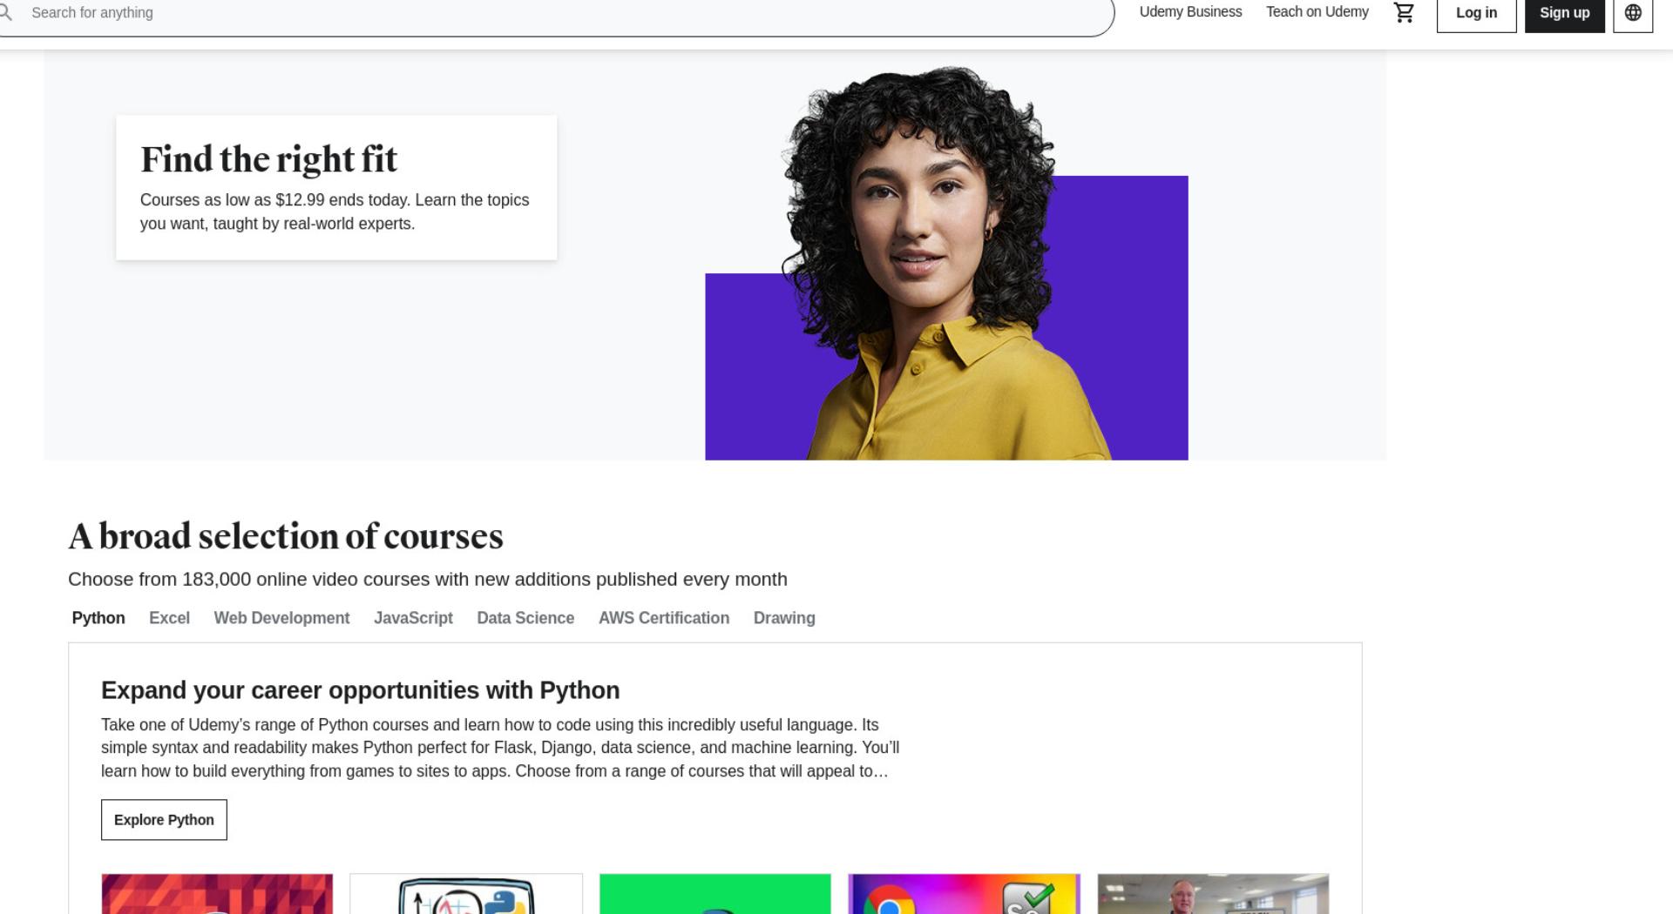Switch to the Data Science tab
Viewport: 1673px width, 914px height.
coord(525,618)
